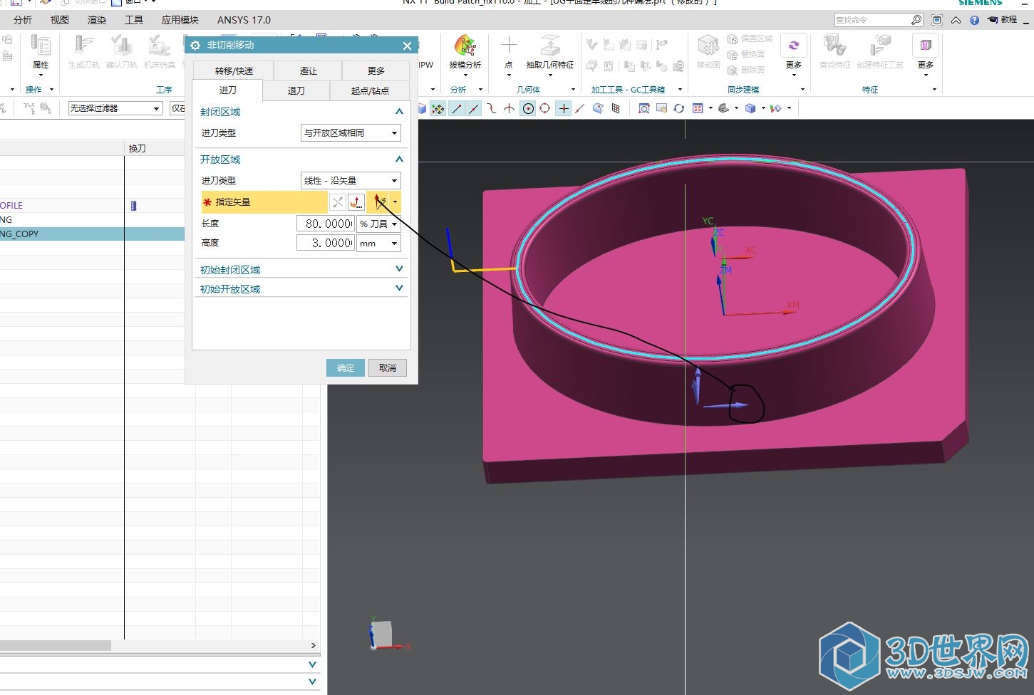Screen dimensions: 1034x695
Task: Click the point on curve snap icon
Action: pyautogui.click(x=580, y=108)
